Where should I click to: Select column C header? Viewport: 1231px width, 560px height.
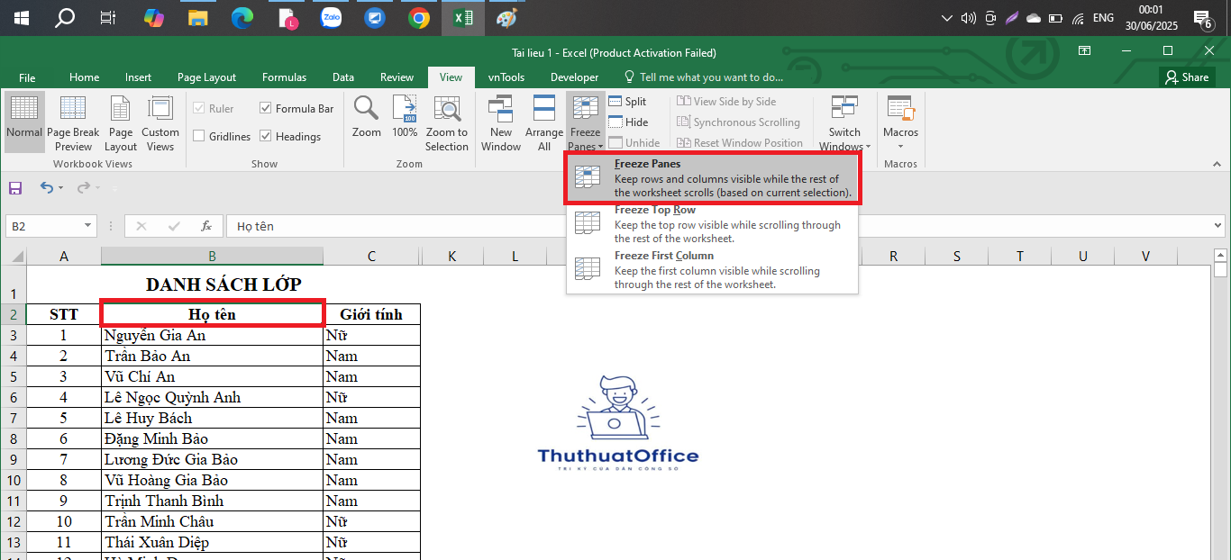coord(371,257)
